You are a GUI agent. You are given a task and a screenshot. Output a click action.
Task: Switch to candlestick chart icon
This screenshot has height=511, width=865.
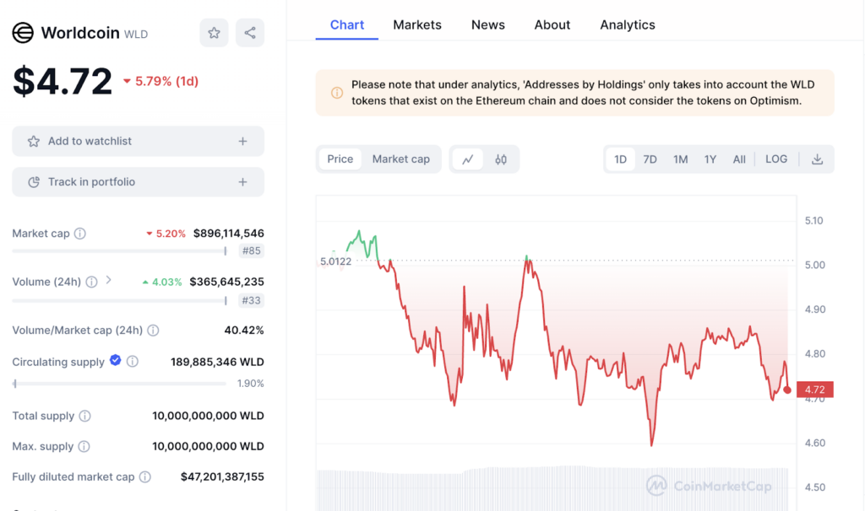pyautogui.click(x=501, y=159)
